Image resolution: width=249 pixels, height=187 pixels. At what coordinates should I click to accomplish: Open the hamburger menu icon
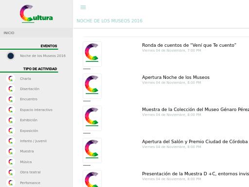point(83,7)
